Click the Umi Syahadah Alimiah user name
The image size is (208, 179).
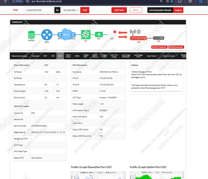coord(160,10)
